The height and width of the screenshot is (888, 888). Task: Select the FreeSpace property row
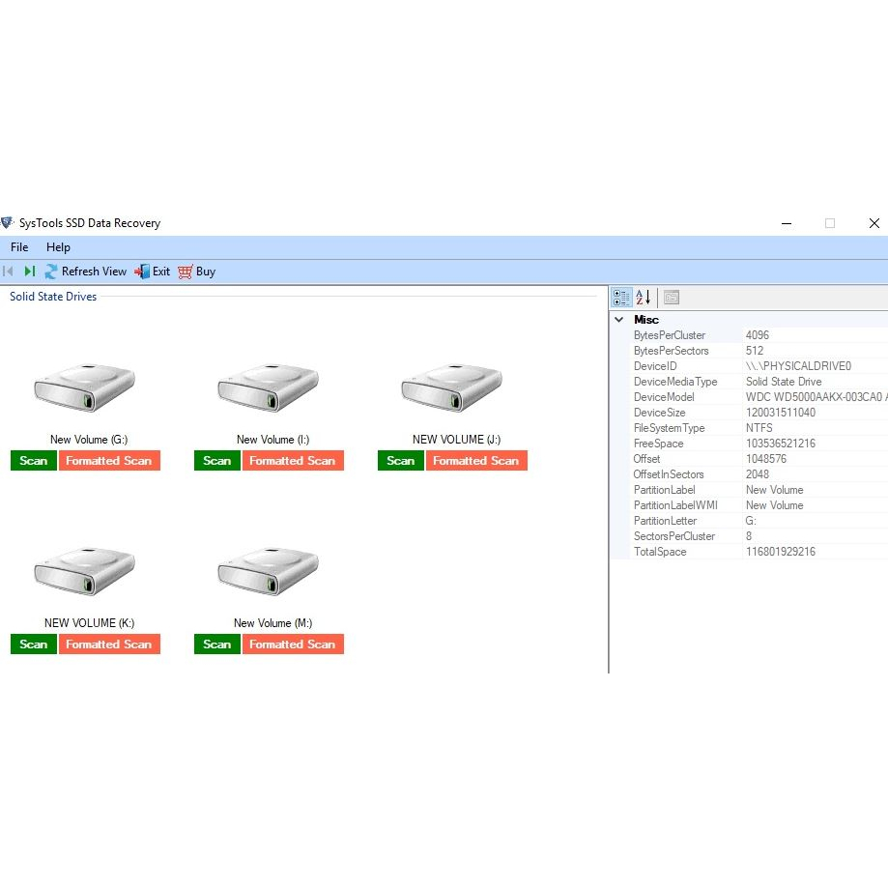coord(759,444)
